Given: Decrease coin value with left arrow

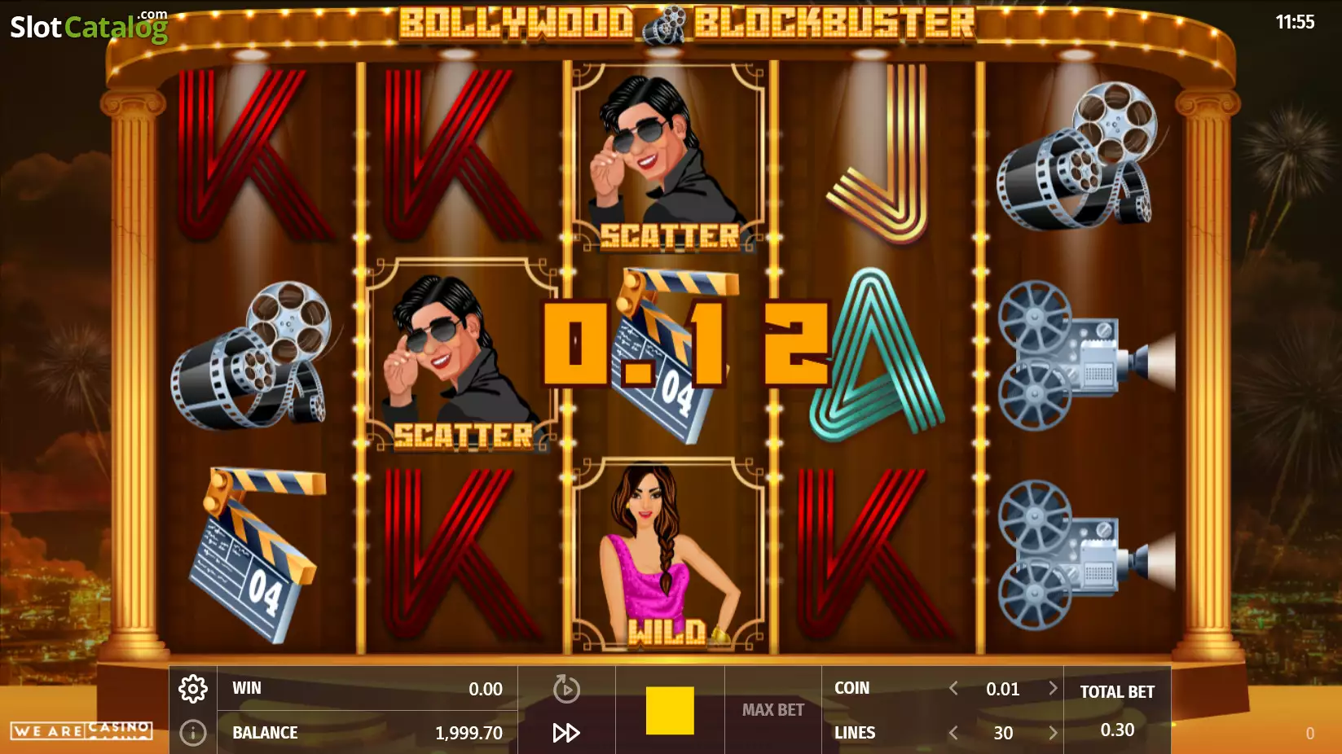Looking at the screenshot, I should pos(953,688).
